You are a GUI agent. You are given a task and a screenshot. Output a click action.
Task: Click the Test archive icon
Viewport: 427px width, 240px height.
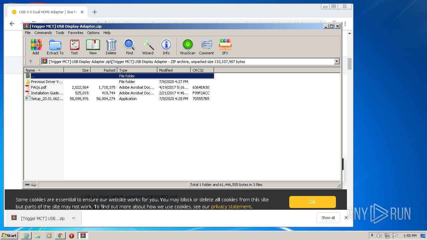[74, 47]
